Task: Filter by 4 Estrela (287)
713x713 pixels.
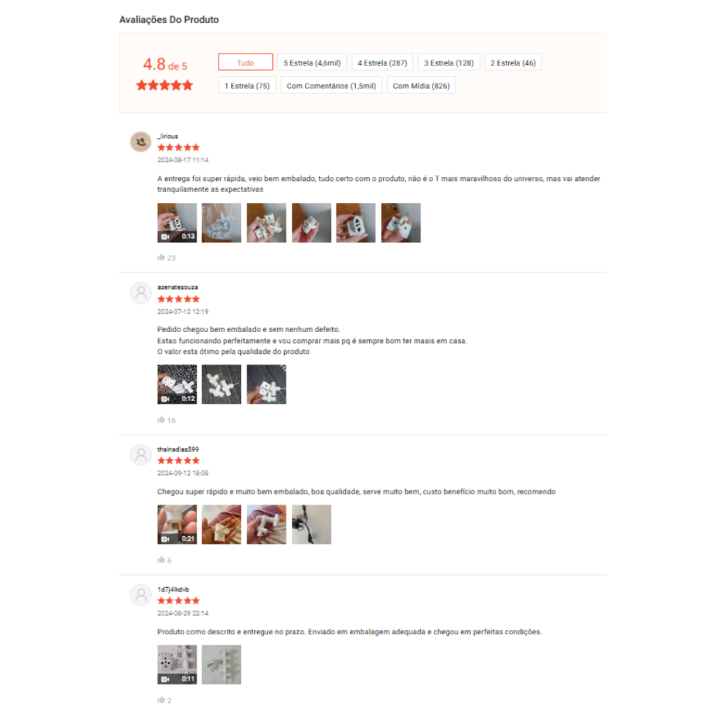Action: (382, 62)
